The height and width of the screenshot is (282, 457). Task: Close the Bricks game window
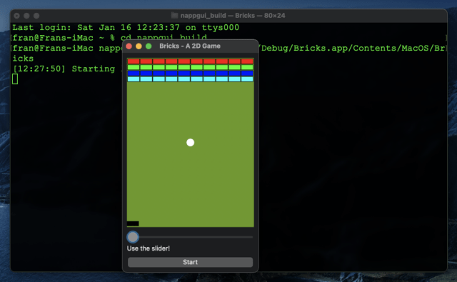tap(129, 46)
